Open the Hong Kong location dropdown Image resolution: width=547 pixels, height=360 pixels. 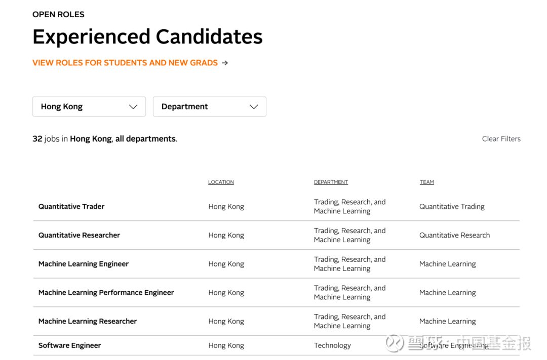(x=89, y=107)
